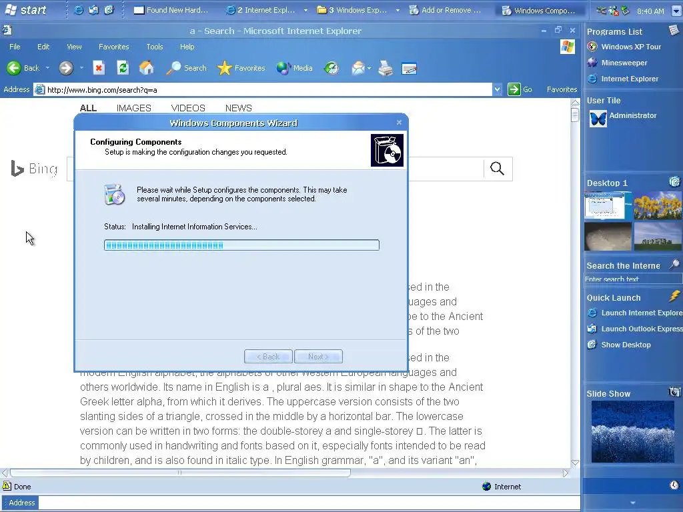Image resolution: width=683 pixels, height=512 pixels.
Task: Open the system tray dropdown arrow
Action: (x=676, y=11)
